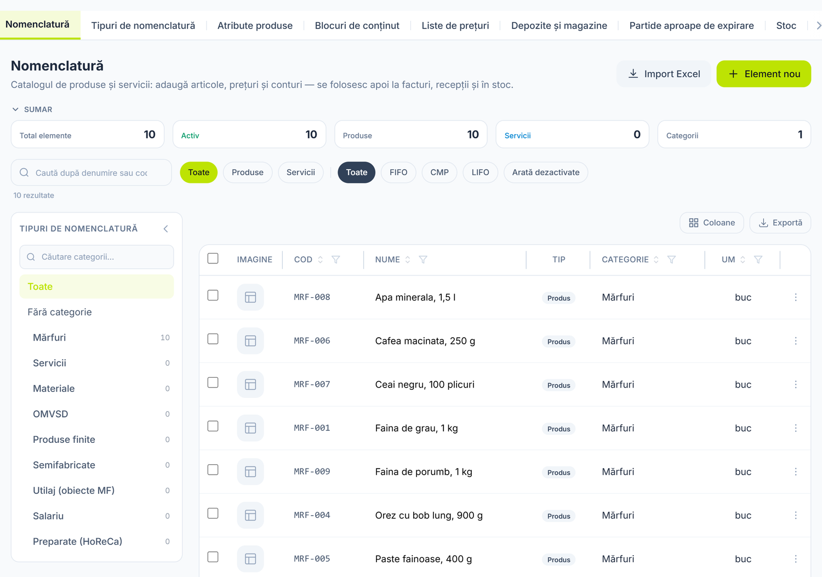Filter list by FIFO method
This screenshot has height=577, width=822.
point(398,172)
